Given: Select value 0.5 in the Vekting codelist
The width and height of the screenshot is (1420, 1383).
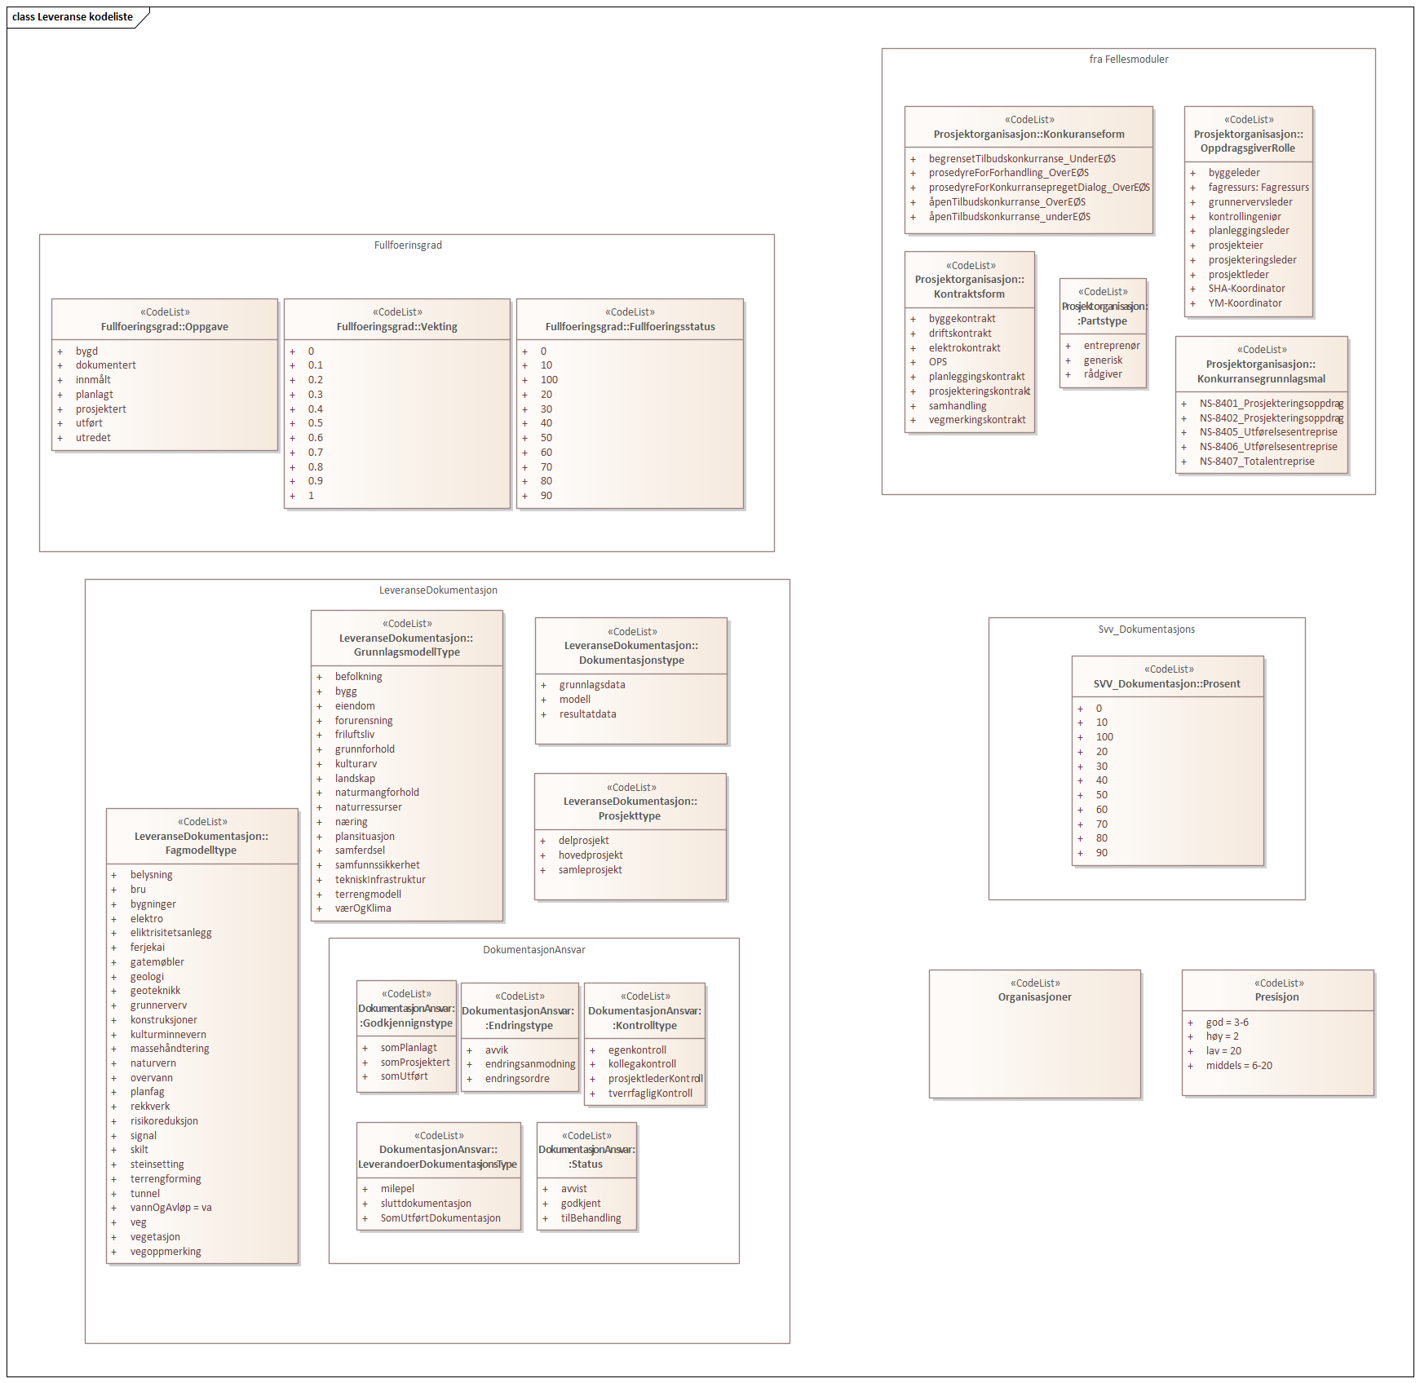Looking at the screenshot, I should click(316, 423).
